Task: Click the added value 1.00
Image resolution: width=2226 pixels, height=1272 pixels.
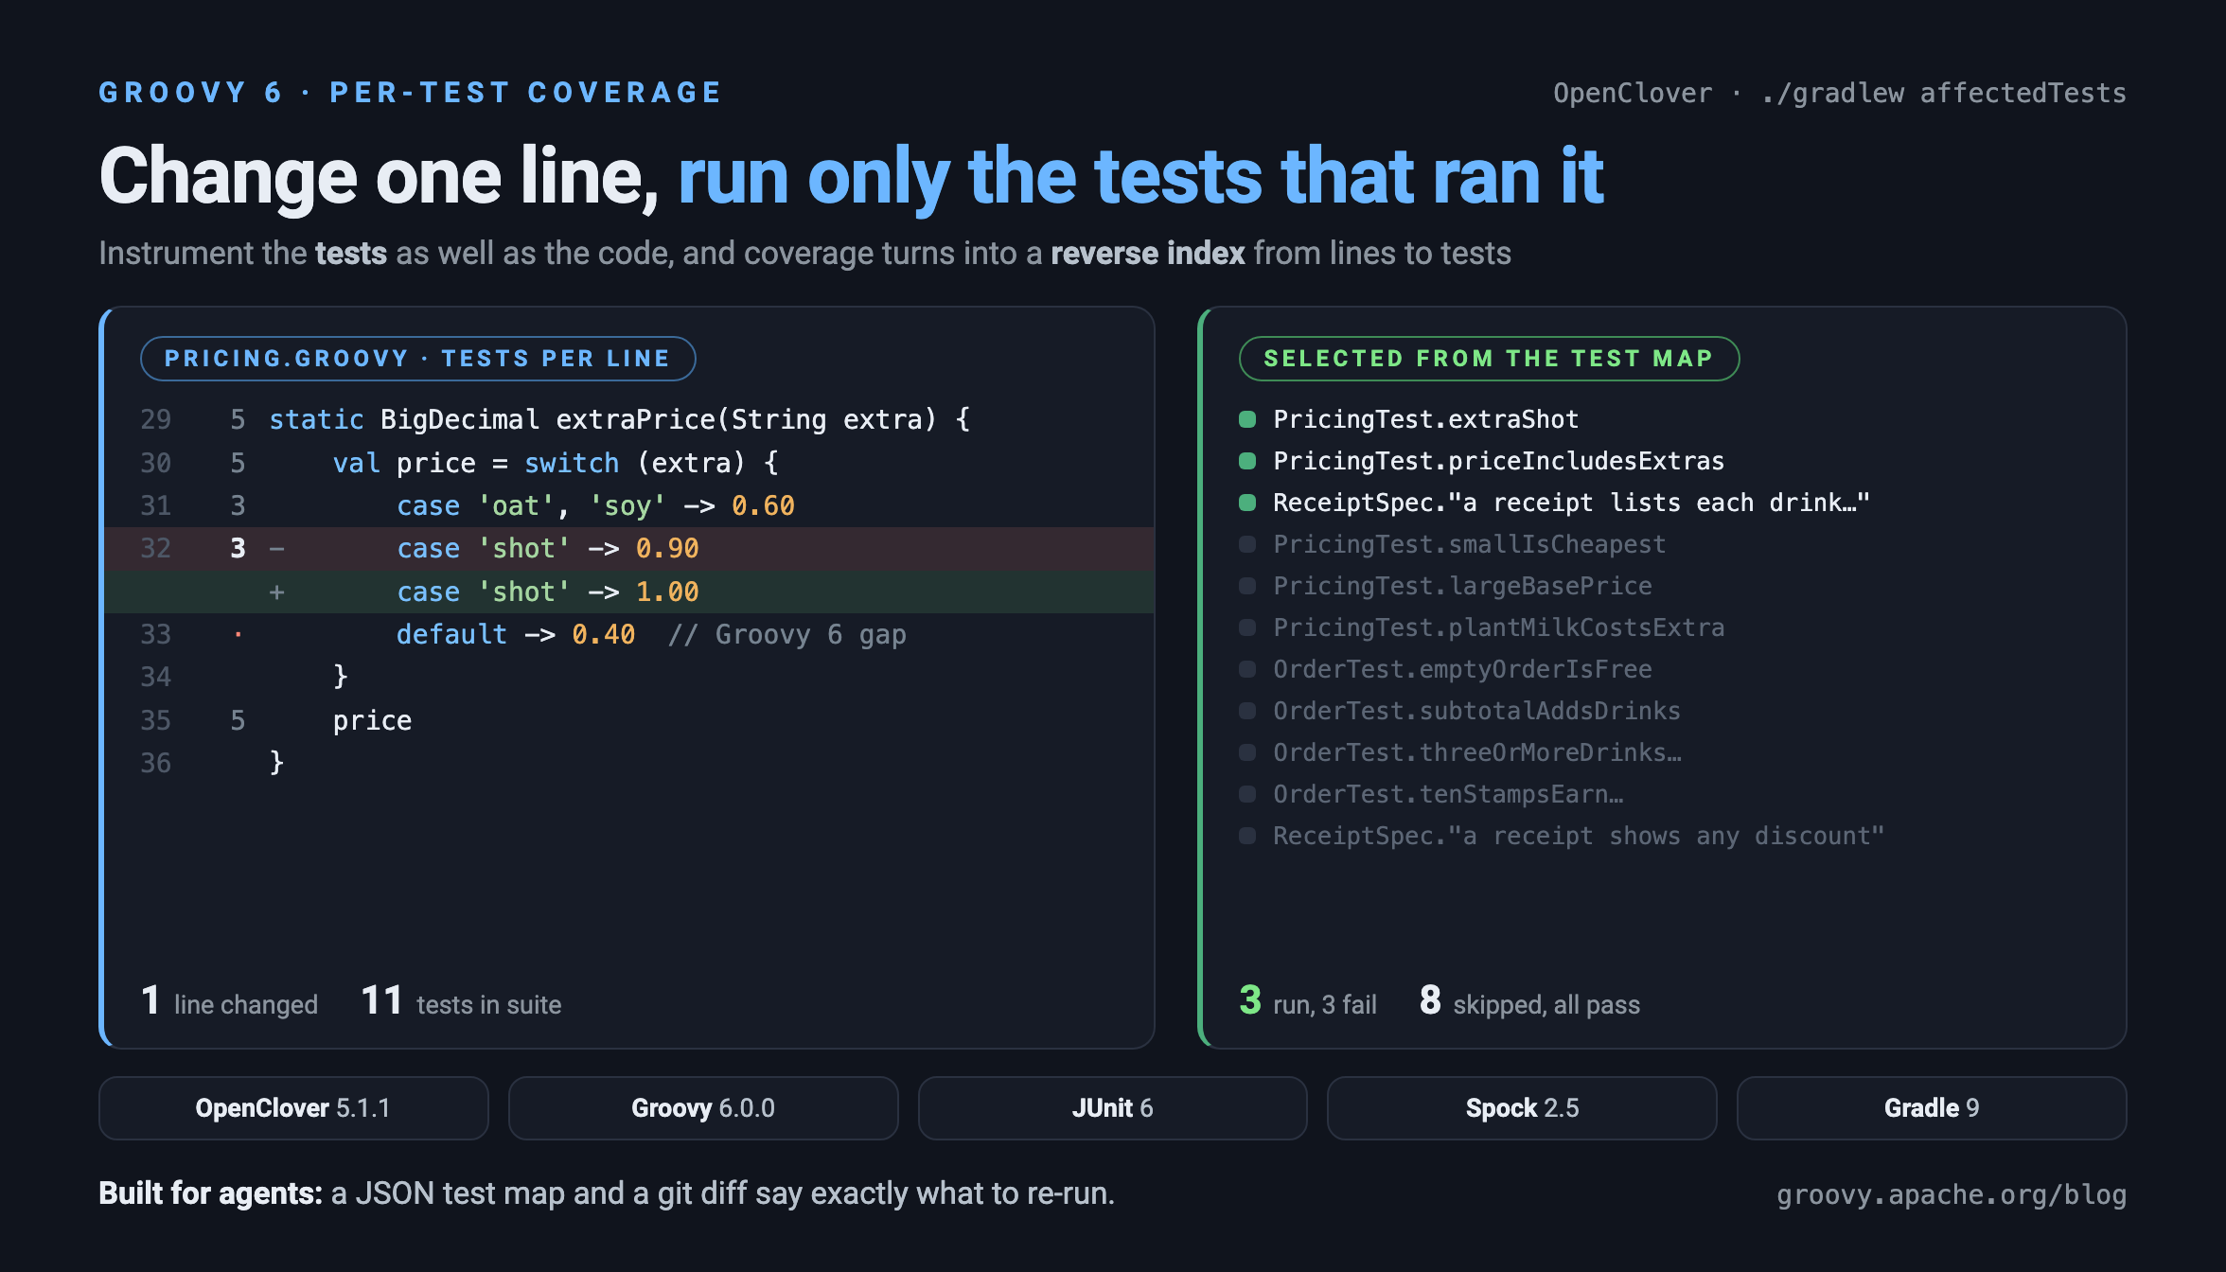Action: (x=667, y=592)
